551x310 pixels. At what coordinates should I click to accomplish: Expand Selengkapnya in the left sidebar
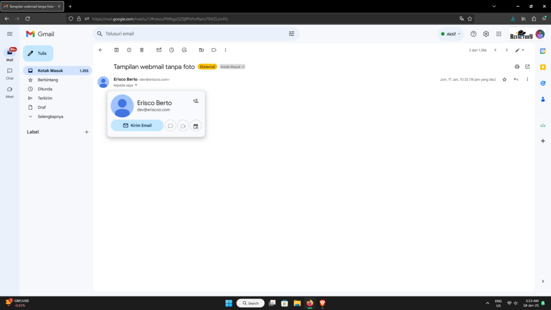[50, 116]
